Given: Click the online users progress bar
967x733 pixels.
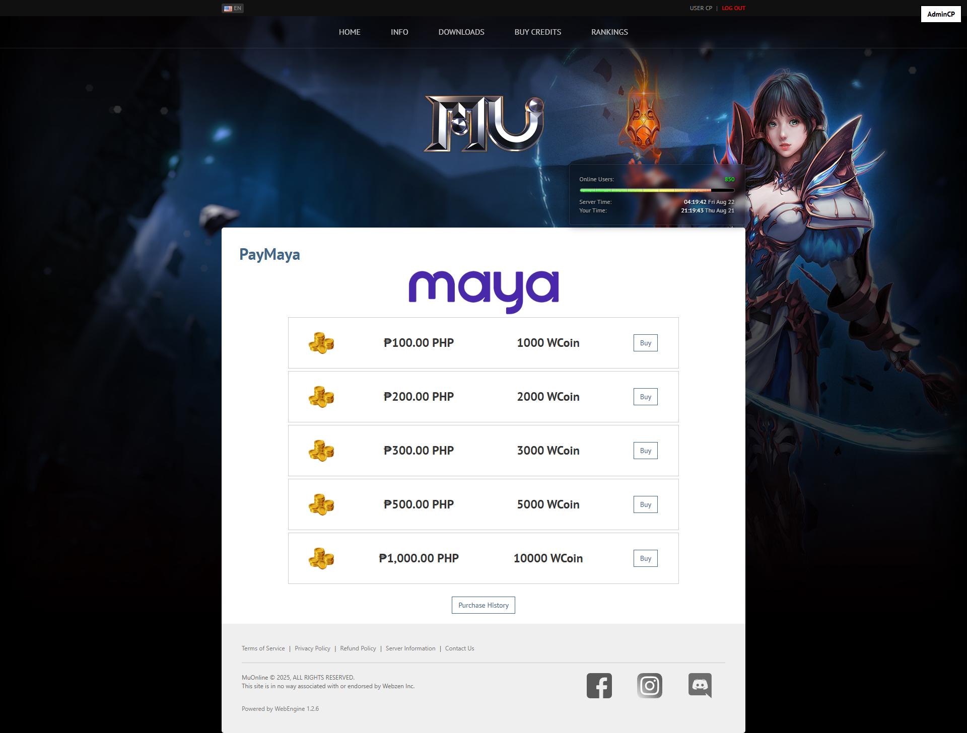Looking at the screenshot, I should 657,190.
